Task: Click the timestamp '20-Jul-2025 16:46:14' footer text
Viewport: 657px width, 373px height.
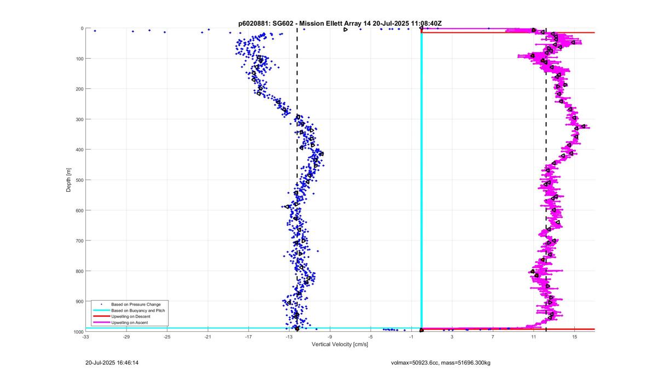Action: 112,363
